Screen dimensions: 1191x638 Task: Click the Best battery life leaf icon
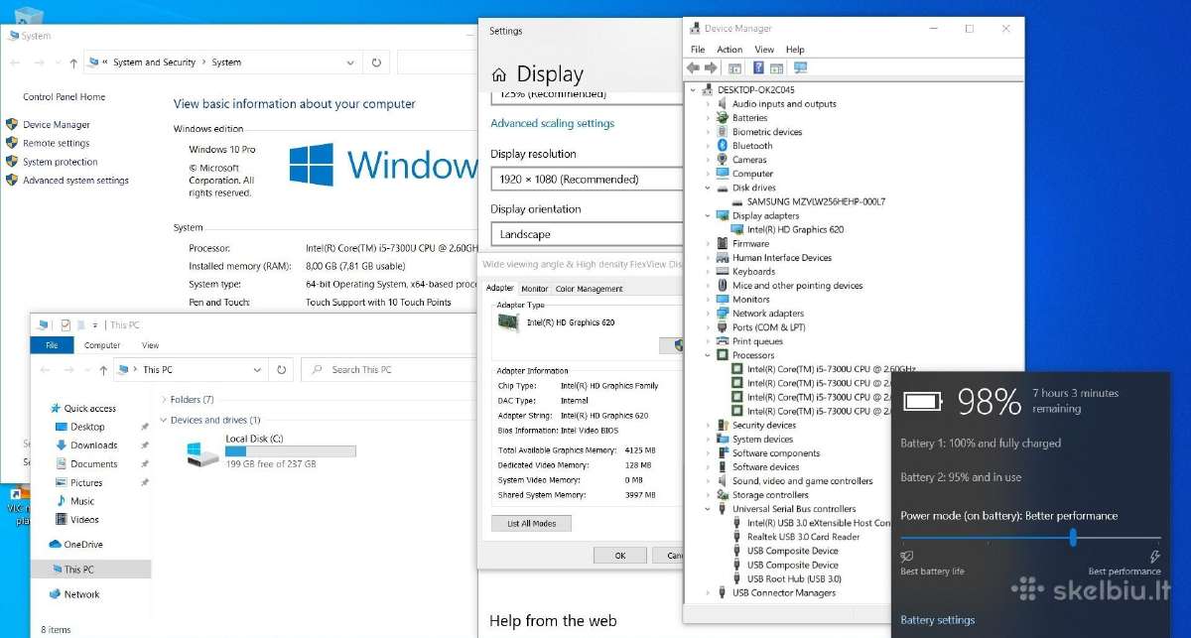coord(907,558)
